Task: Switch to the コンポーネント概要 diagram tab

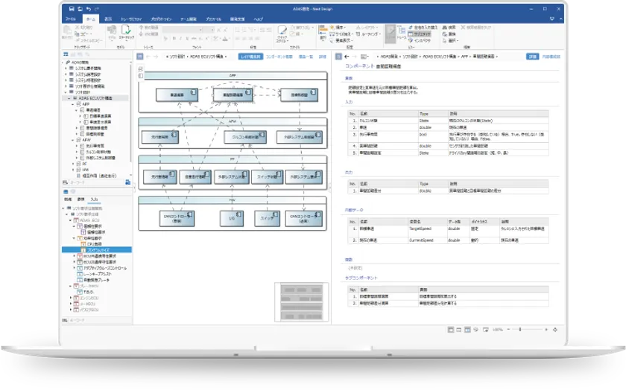Action: point(278,56)
